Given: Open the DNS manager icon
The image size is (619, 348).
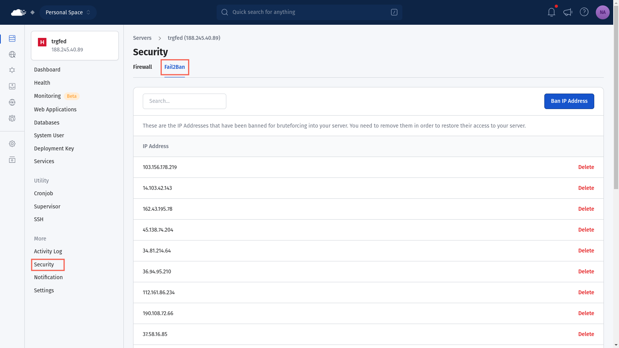Looking at the screenshot, I should point(12,102).
